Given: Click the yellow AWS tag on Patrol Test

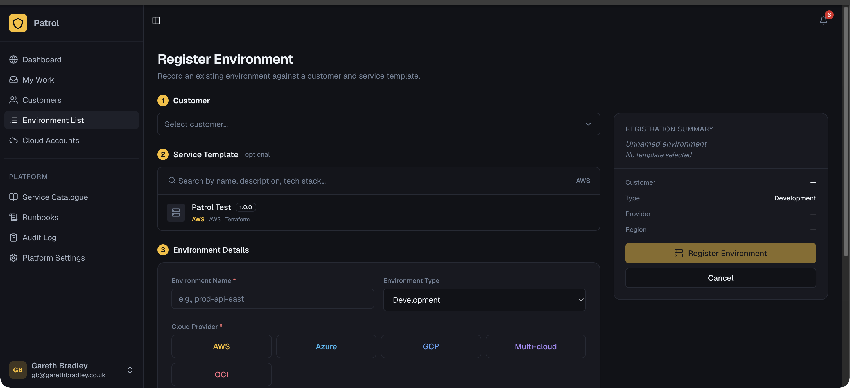Looking at the screenshot, I should point(198,219).
